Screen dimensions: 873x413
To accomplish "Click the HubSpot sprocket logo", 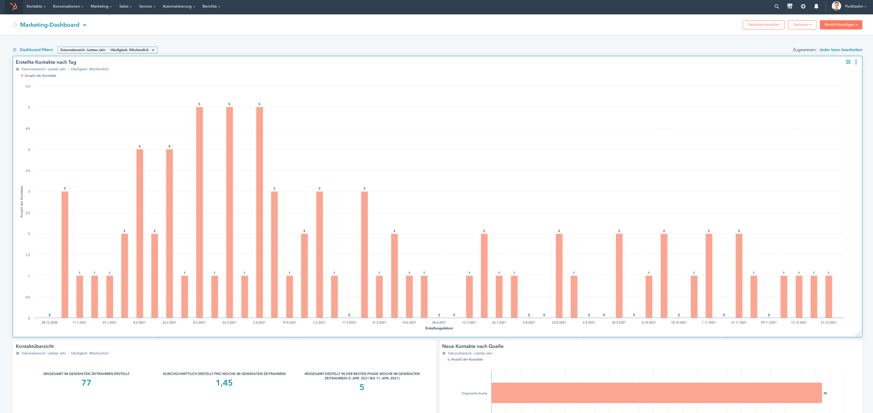I will click(13, 6).
